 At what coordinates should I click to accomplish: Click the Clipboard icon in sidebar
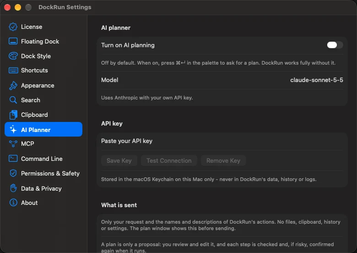[13, 115]
